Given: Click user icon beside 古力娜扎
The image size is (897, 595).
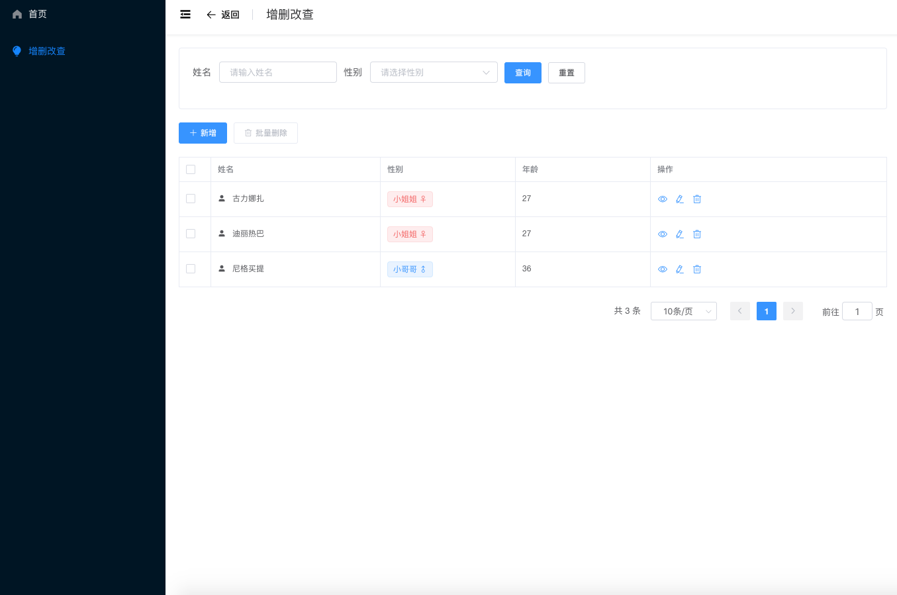Looking at the screenshot, I should (222, 199).
